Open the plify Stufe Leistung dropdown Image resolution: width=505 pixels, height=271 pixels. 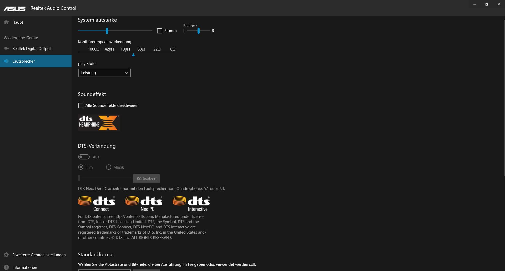click(x=104, y=73)
